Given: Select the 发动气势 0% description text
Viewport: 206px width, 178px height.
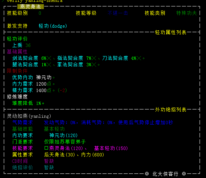Looking at the screenshot, I should tap(108, 123).
